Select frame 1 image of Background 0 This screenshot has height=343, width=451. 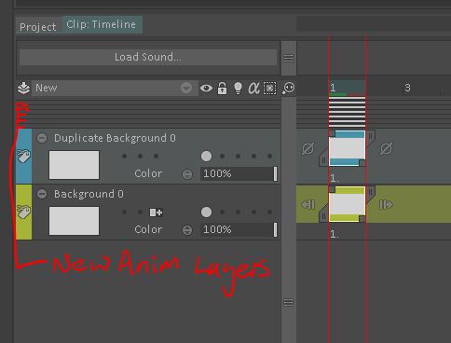[347, 204]
